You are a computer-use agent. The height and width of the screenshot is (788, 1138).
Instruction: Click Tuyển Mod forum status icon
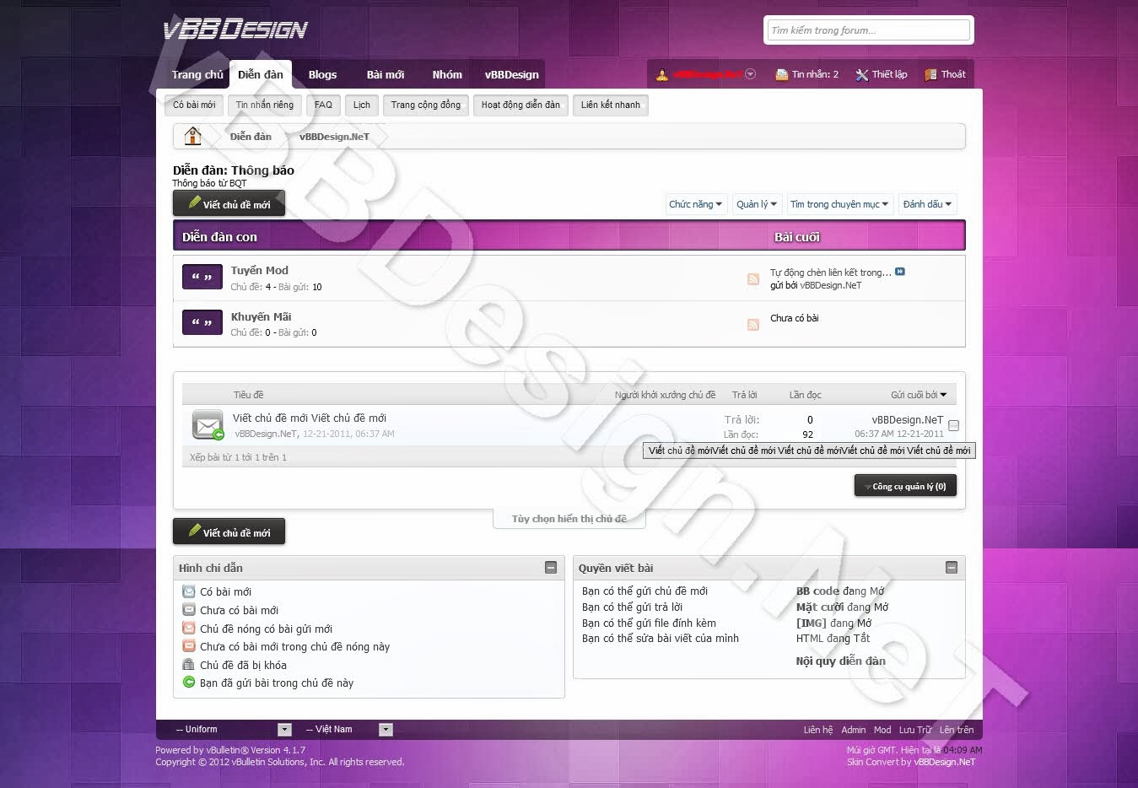click(202, 278)
